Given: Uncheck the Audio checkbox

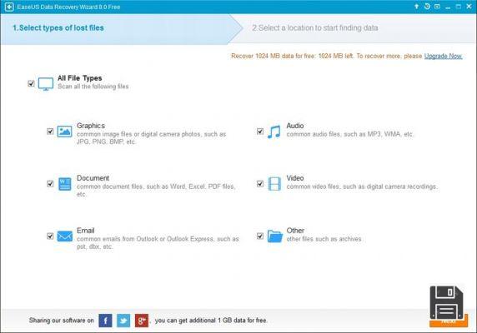Looking at the screenshot, I should click(260, 132).
